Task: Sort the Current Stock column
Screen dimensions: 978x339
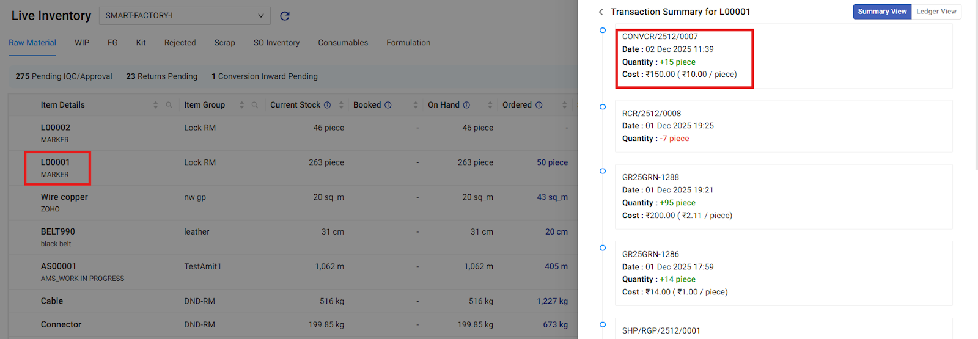Action: click(341, 105)
